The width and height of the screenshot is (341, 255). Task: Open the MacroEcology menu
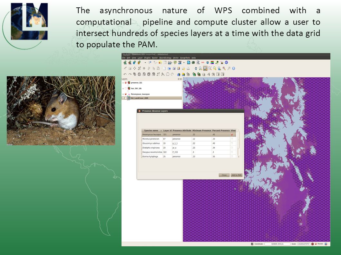(x=165, y=58)
